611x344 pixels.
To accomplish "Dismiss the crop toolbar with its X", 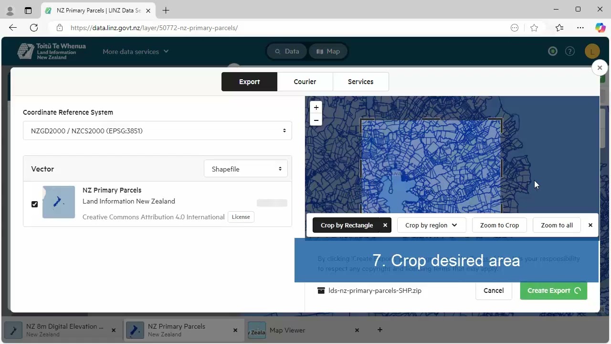I will [x=590, y=225].
